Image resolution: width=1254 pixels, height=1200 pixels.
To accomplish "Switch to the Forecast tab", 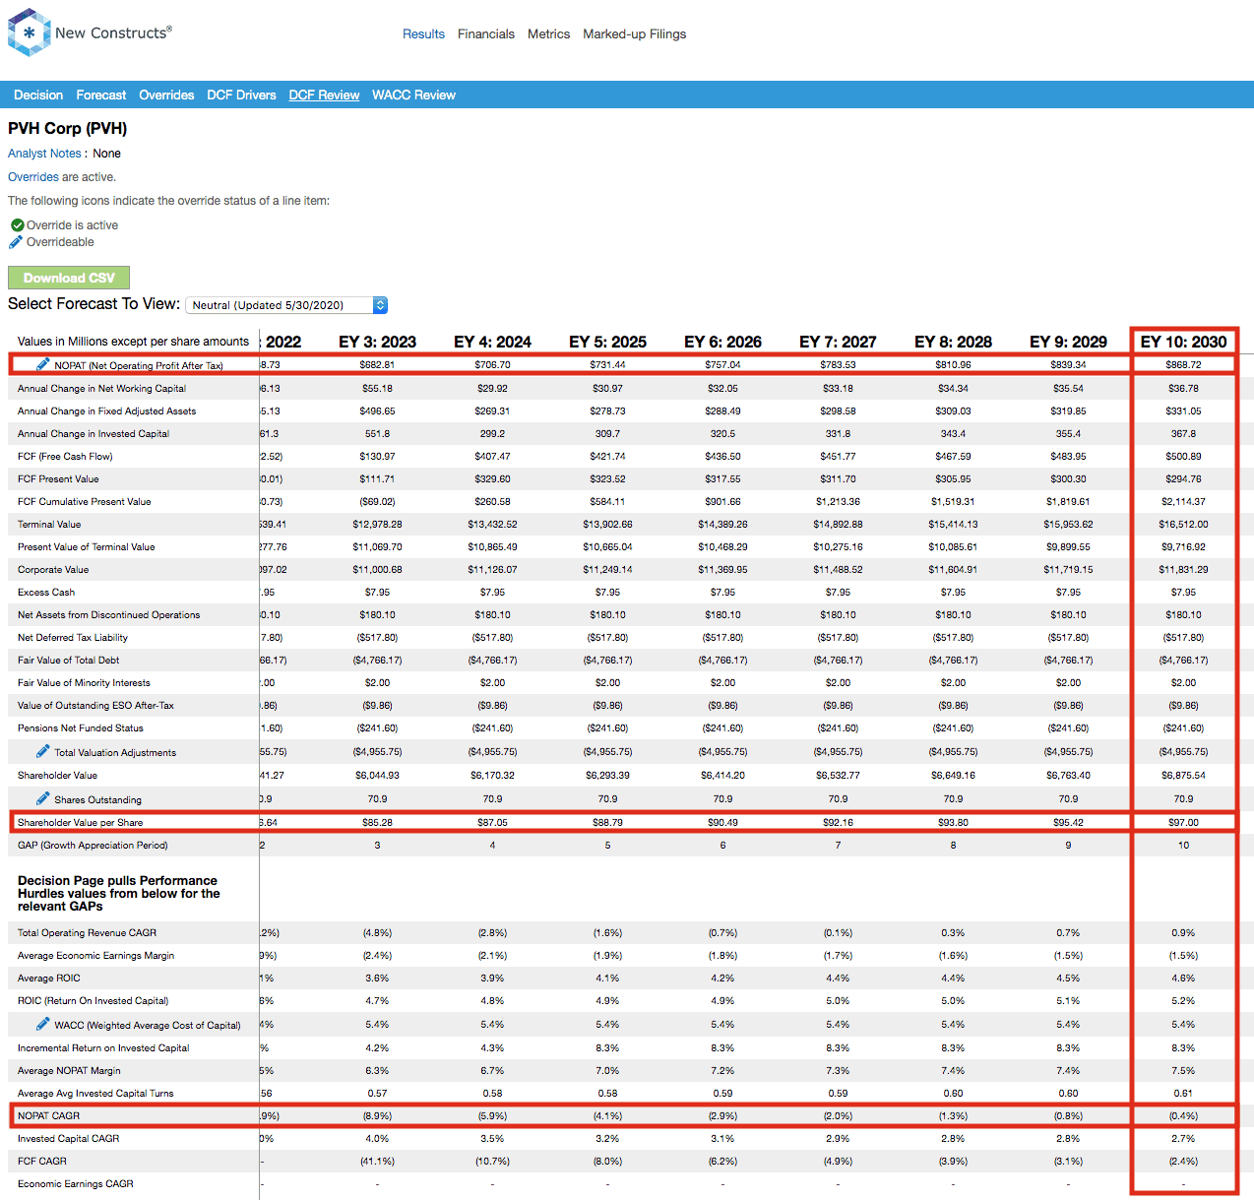I will coord(101,95).
